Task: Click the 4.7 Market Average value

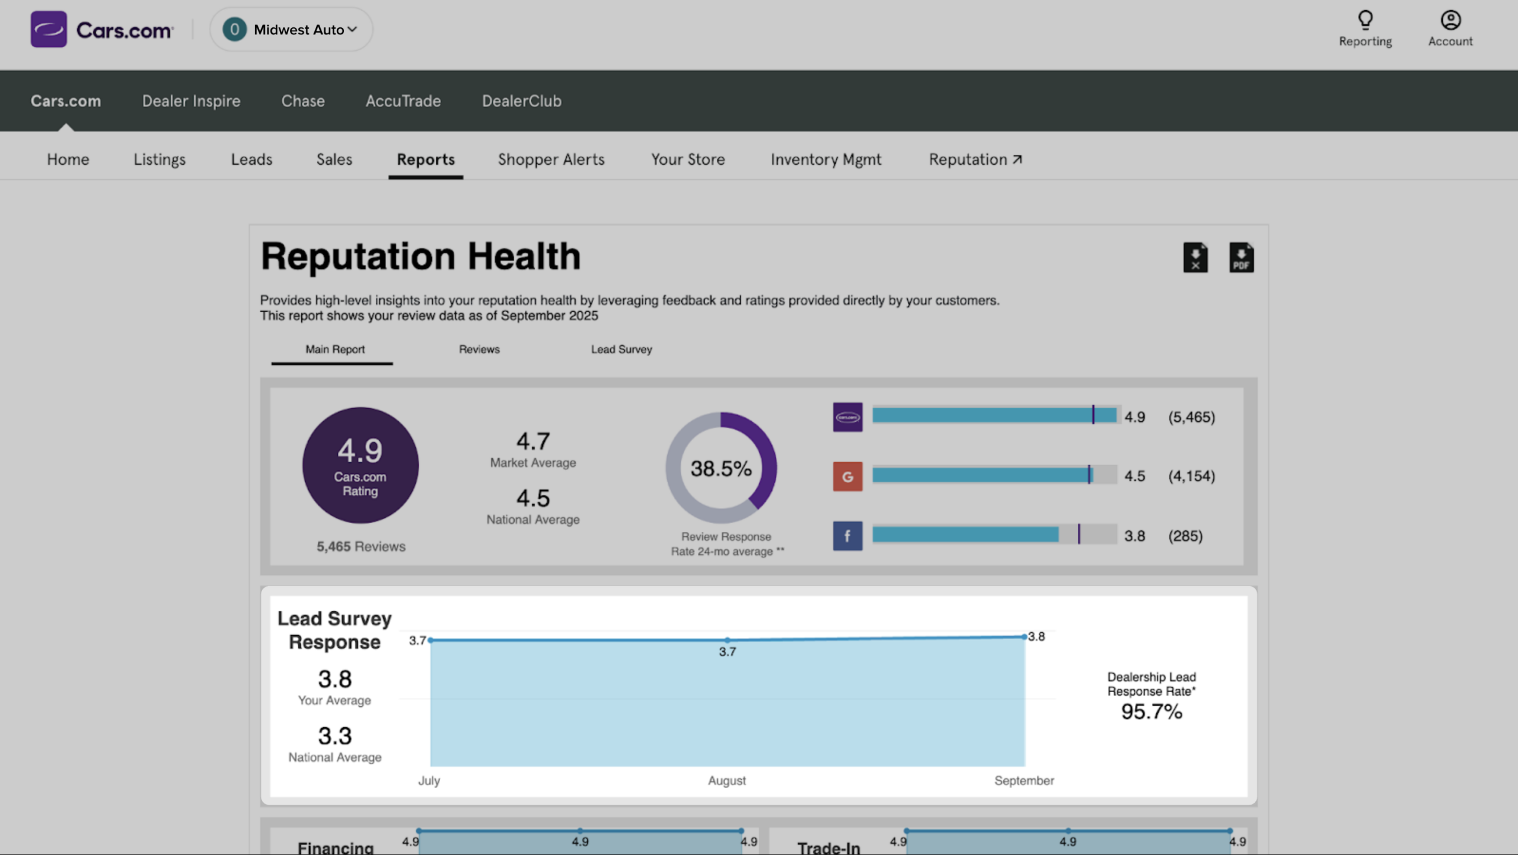Action: tap(533, 441)
